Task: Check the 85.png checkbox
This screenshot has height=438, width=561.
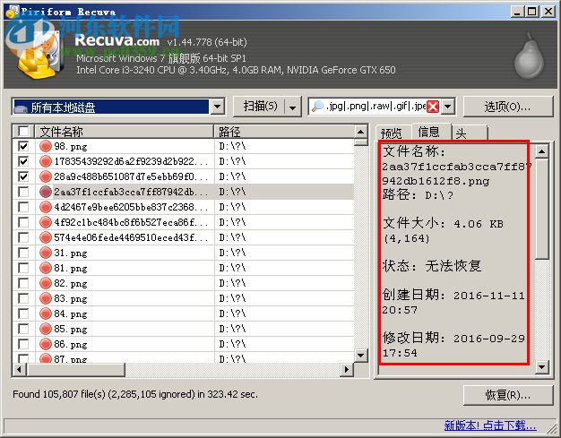Action: (x=23, y=329)
